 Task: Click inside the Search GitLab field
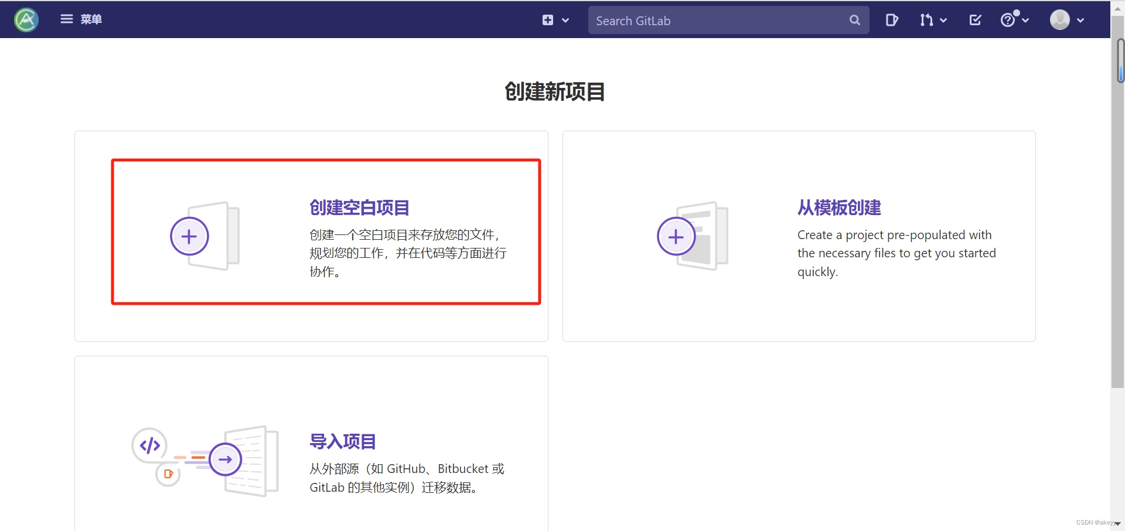703,20
